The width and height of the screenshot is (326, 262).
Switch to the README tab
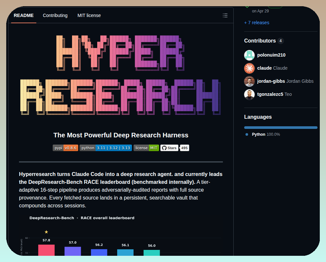[24, 15]
